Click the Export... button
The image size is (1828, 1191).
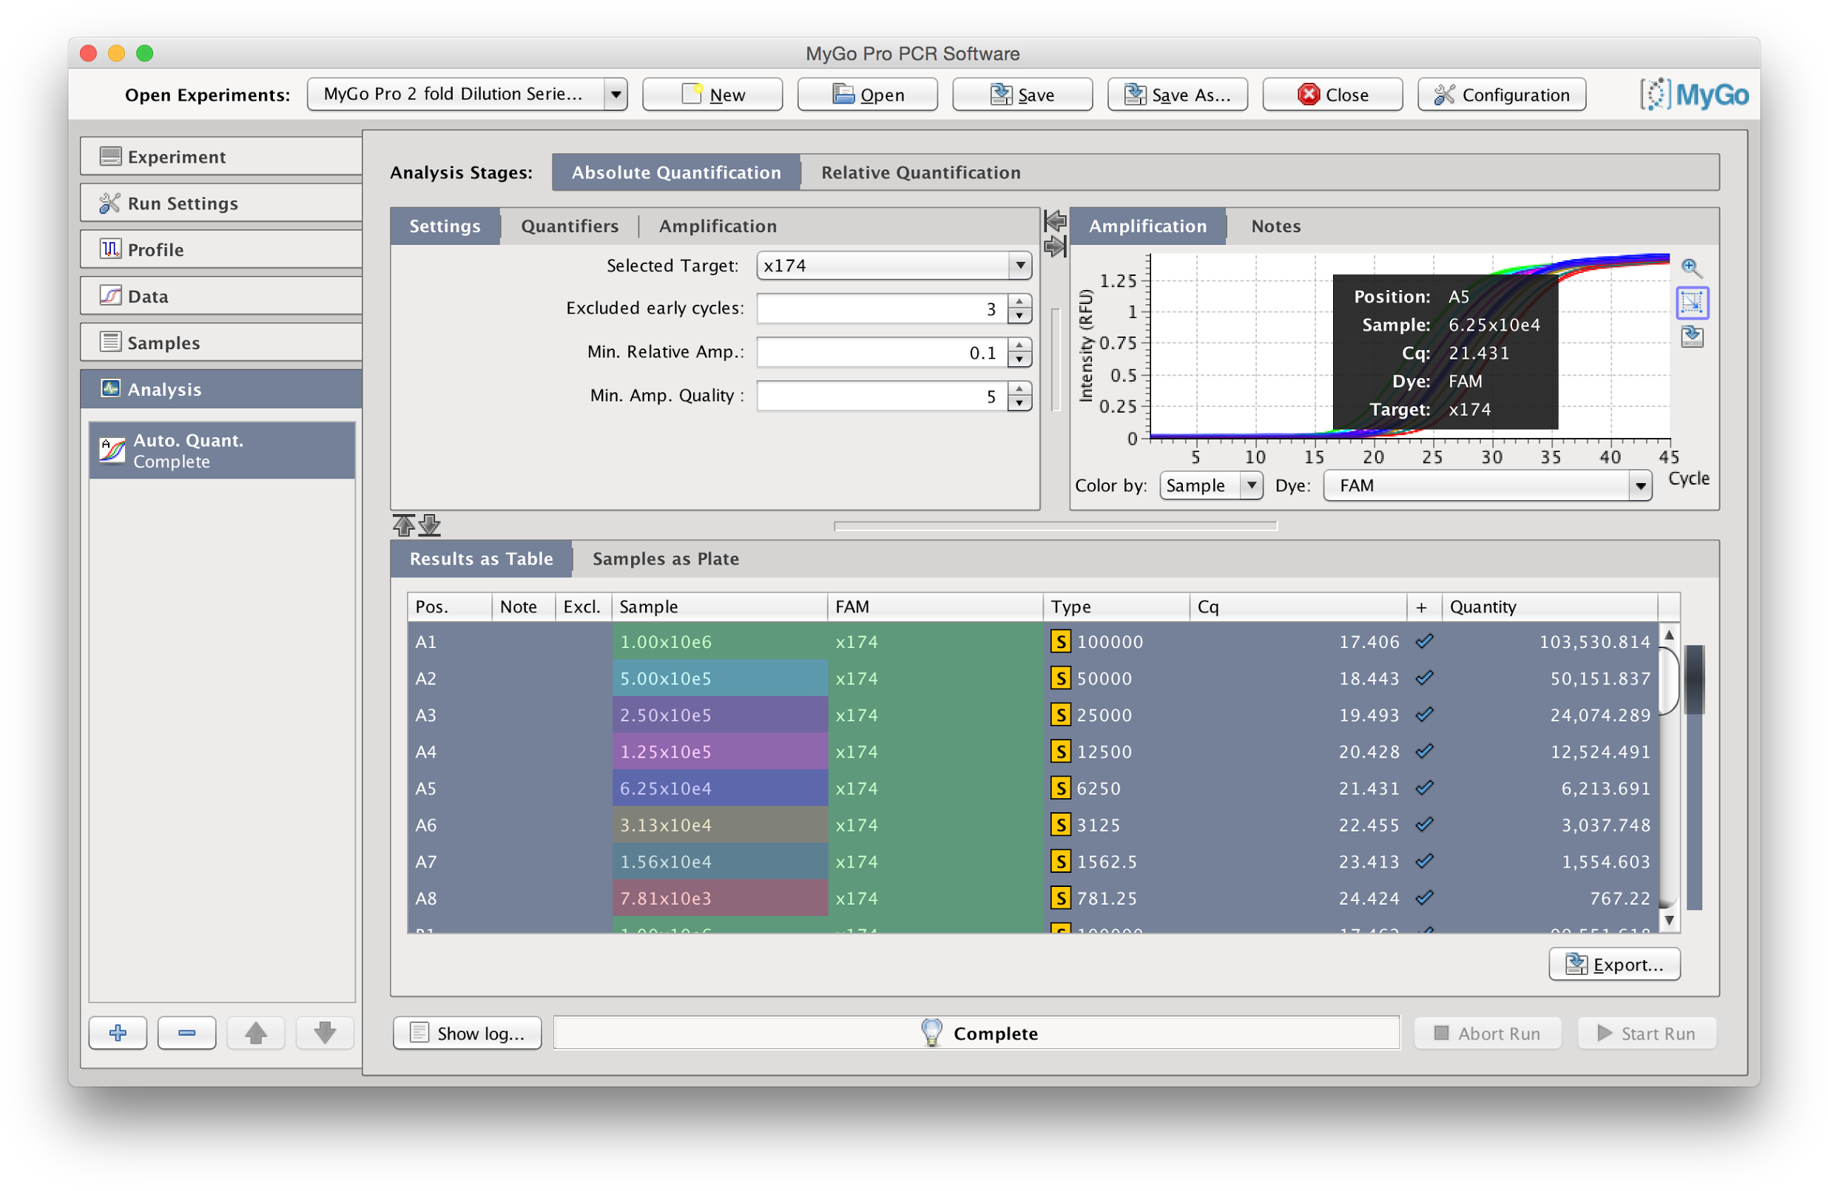point(1614,964)
